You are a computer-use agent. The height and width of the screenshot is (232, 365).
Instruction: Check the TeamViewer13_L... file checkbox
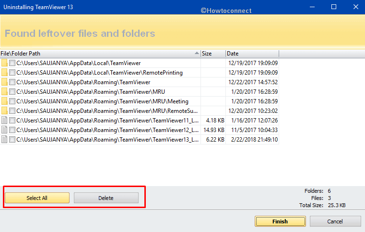click(12, 139)
